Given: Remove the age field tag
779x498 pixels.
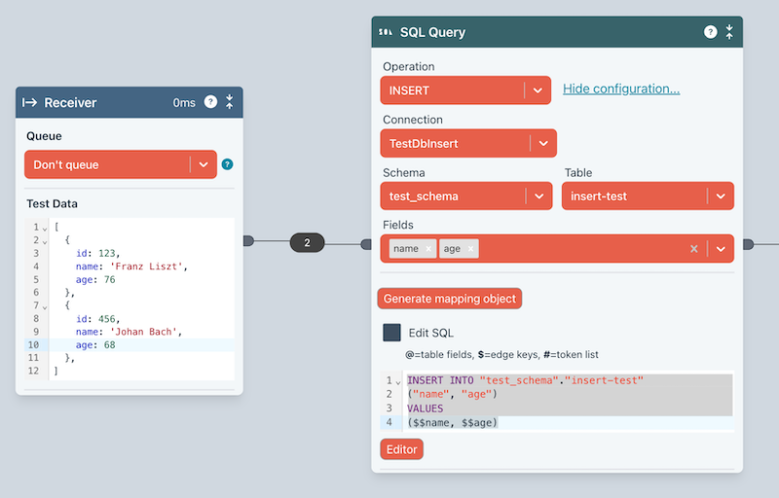Looking at the screenshot, I should (471, 249).
